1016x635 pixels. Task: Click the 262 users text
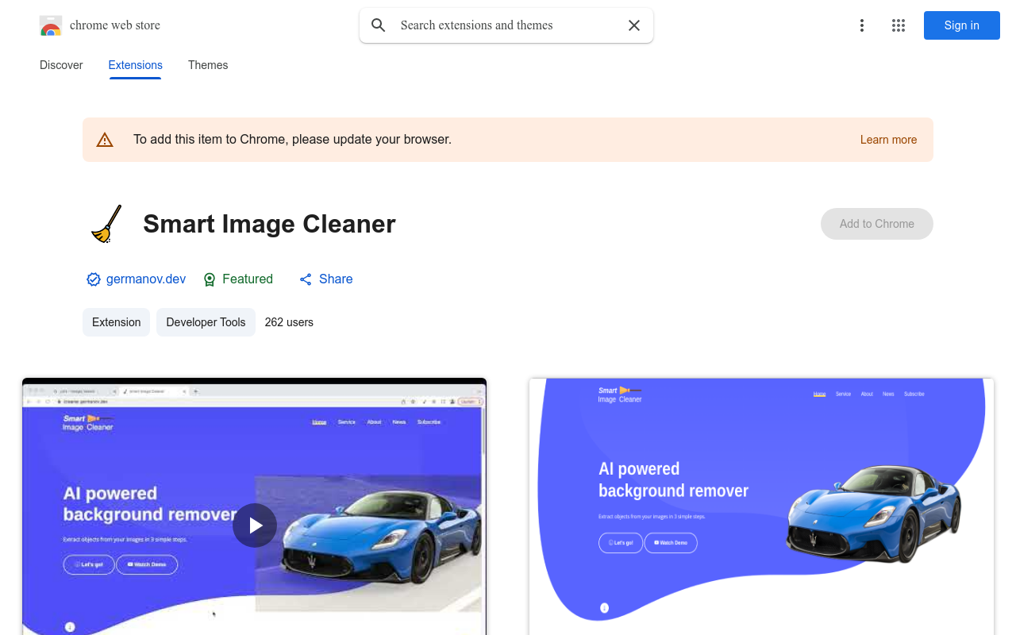289,322
